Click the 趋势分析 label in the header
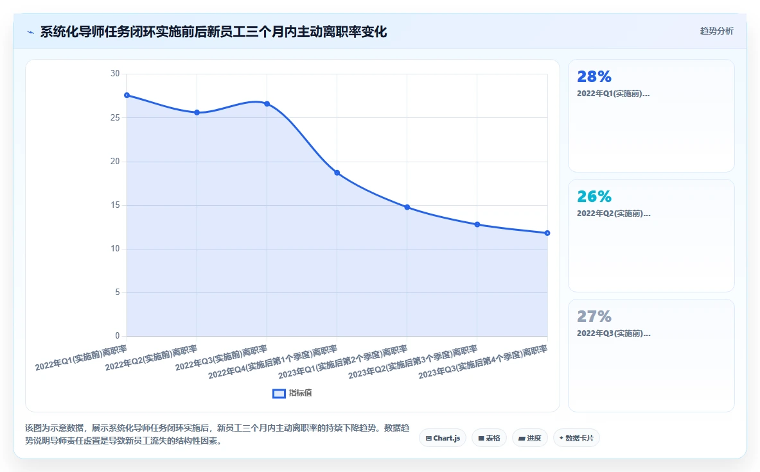Screen dimensions: 760x472 716,31
